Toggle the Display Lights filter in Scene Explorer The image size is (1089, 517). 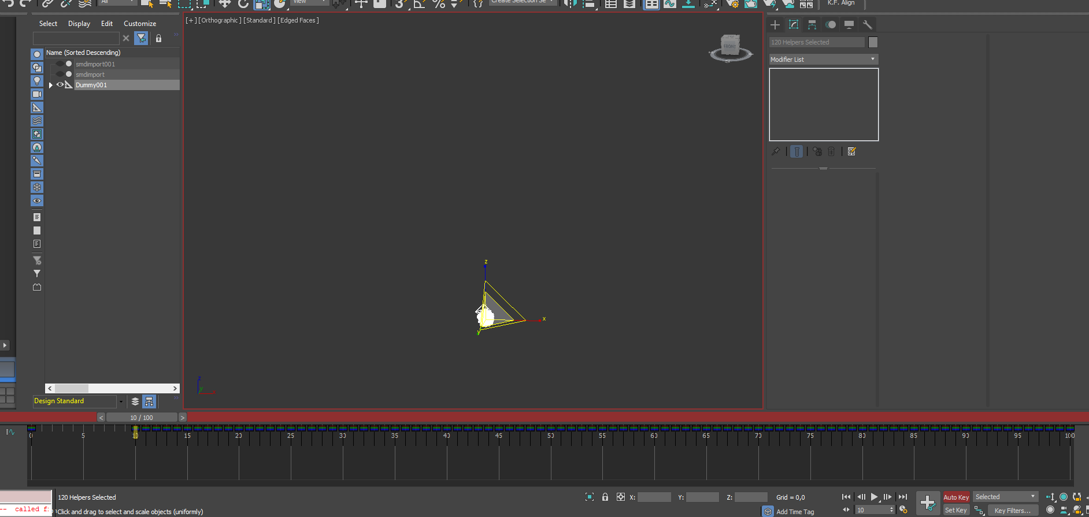click(x=37, y=81)
